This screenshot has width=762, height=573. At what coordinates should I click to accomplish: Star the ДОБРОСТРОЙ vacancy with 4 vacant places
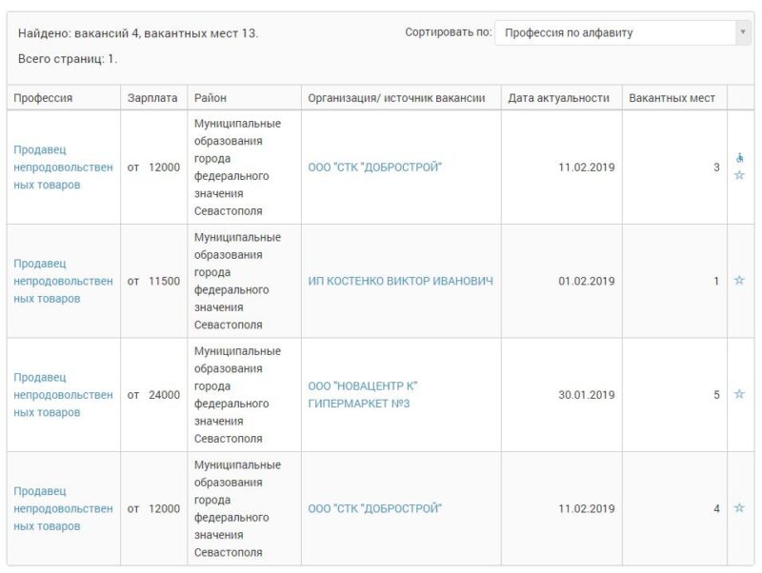(x=739, y=508)
